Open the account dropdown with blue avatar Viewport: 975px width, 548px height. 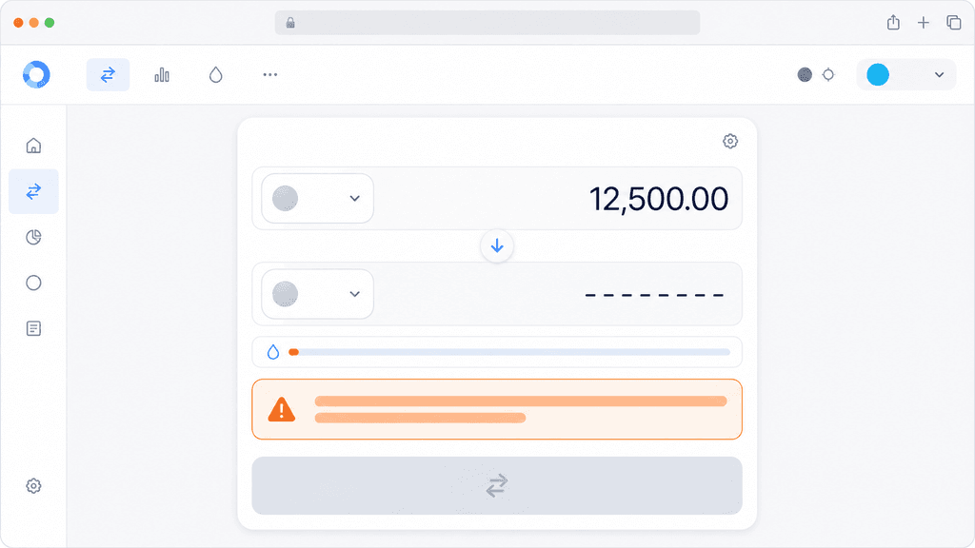(906, 74)
